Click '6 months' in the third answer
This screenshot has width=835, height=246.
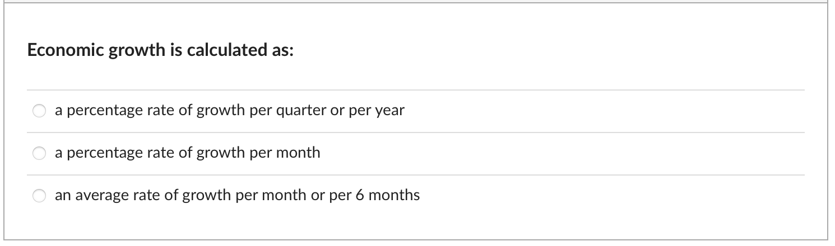pos(395,195)
